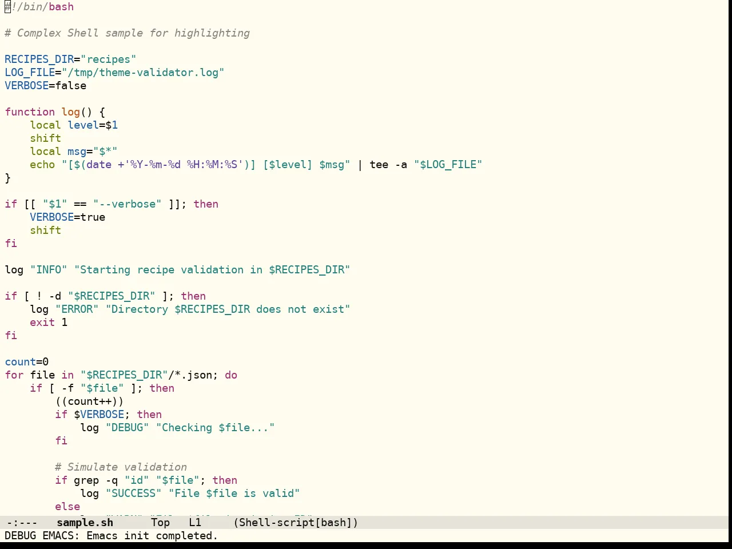
Task: Click the sample.sh buffer name in mode line
Action: click(85, 523)
